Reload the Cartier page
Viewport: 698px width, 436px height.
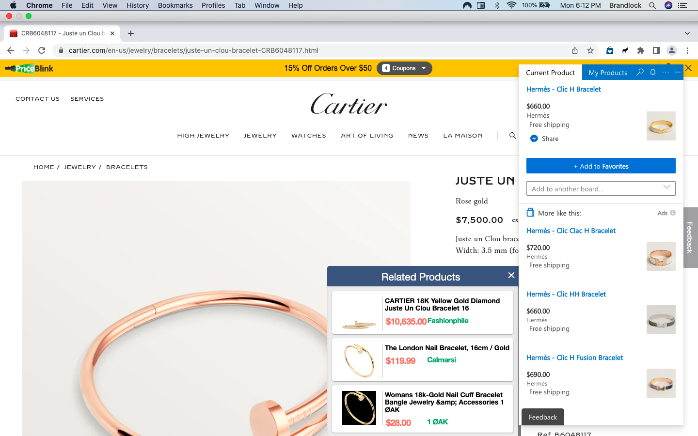[x=42, y=50]
